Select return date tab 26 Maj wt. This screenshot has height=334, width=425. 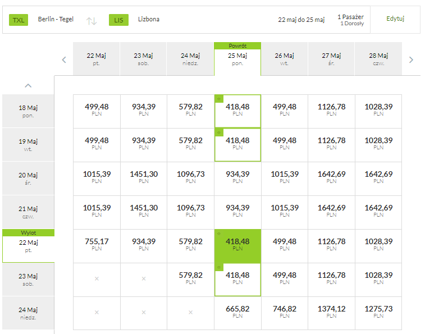[284, 59]
